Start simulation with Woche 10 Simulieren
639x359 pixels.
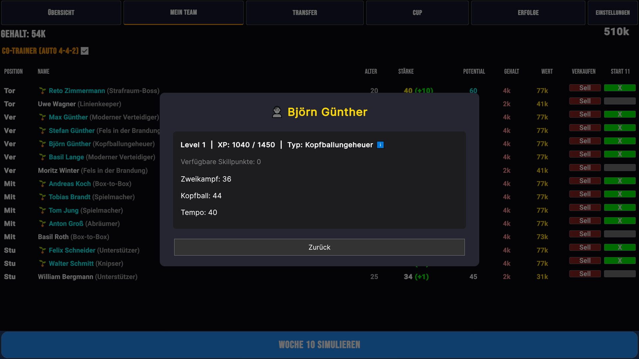(x=319, y=345)
